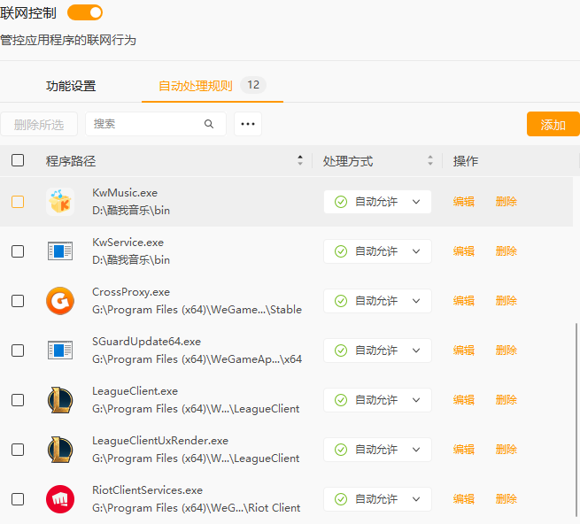The height and width of the screenshot is (524, 580).
Task: Switch to the 功能设置 tab
Action: click(71, 86)
